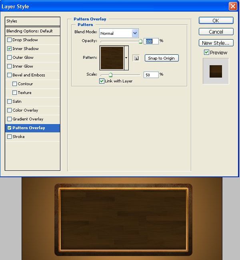
Task: Expand the Blend Mode dropdown
Action: [x=135, y=33]
